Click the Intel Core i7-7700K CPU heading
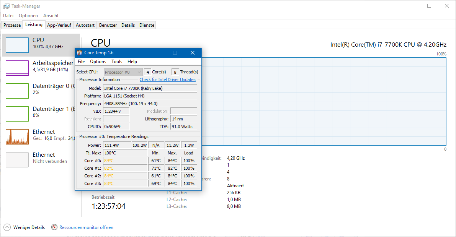The height and width of the screenshot is (237, 456). click(388, 45)
